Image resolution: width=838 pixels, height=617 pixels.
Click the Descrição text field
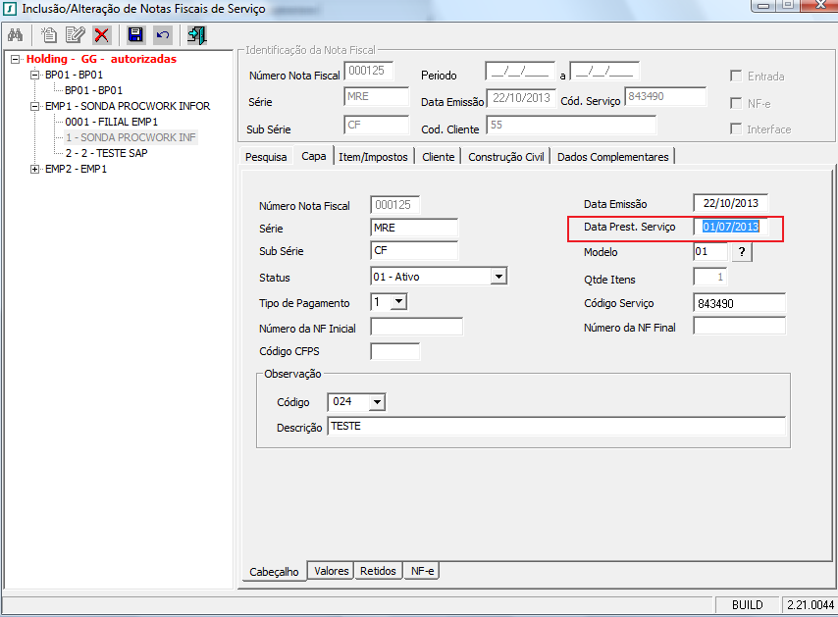pos(555,427)
